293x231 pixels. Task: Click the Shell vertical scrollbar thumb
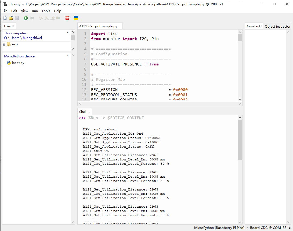[240, 140]
